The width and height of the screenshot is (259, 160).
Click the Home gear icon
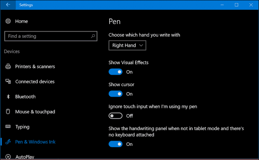pos(8,21)
